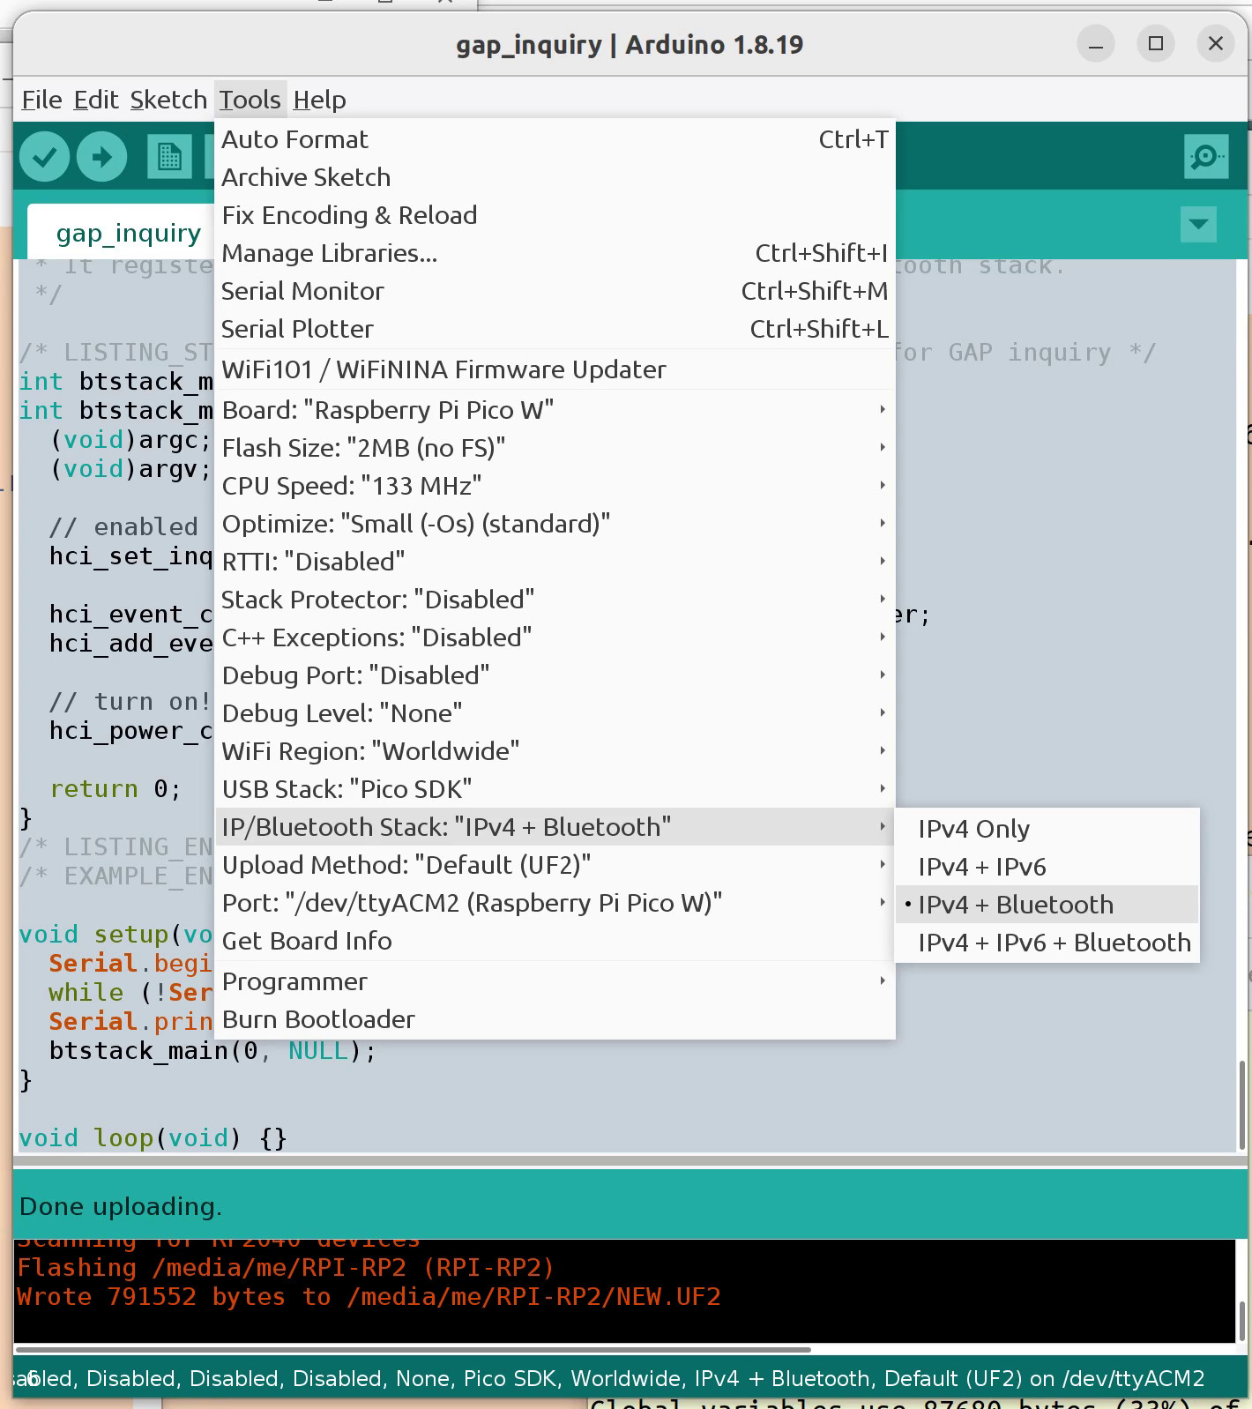The width and height of the screenshot is (1252, 1409).
Task: Click the Upload arrow toolbar icon
Action: pyautogui.click(x=102, y=157)
